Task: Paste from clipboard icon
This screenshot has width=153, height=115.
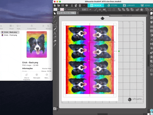Action: 80,5
